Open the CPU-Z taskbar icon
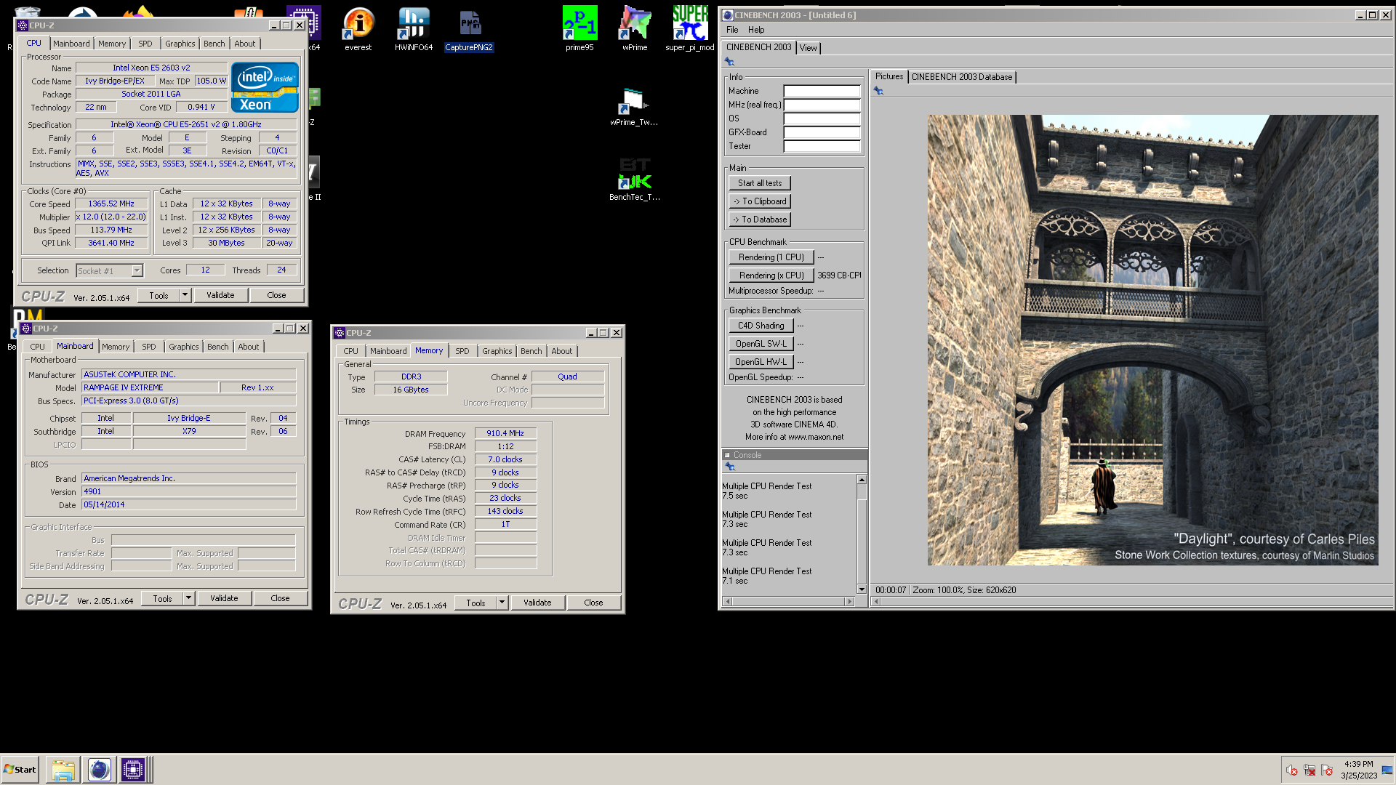The image size is (1396, 785). point(133,770)
